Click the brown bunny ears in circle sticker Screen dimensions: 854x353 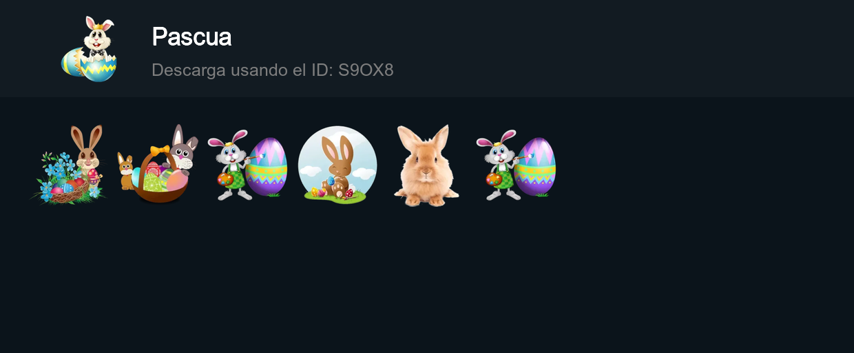tap(337, 148)
